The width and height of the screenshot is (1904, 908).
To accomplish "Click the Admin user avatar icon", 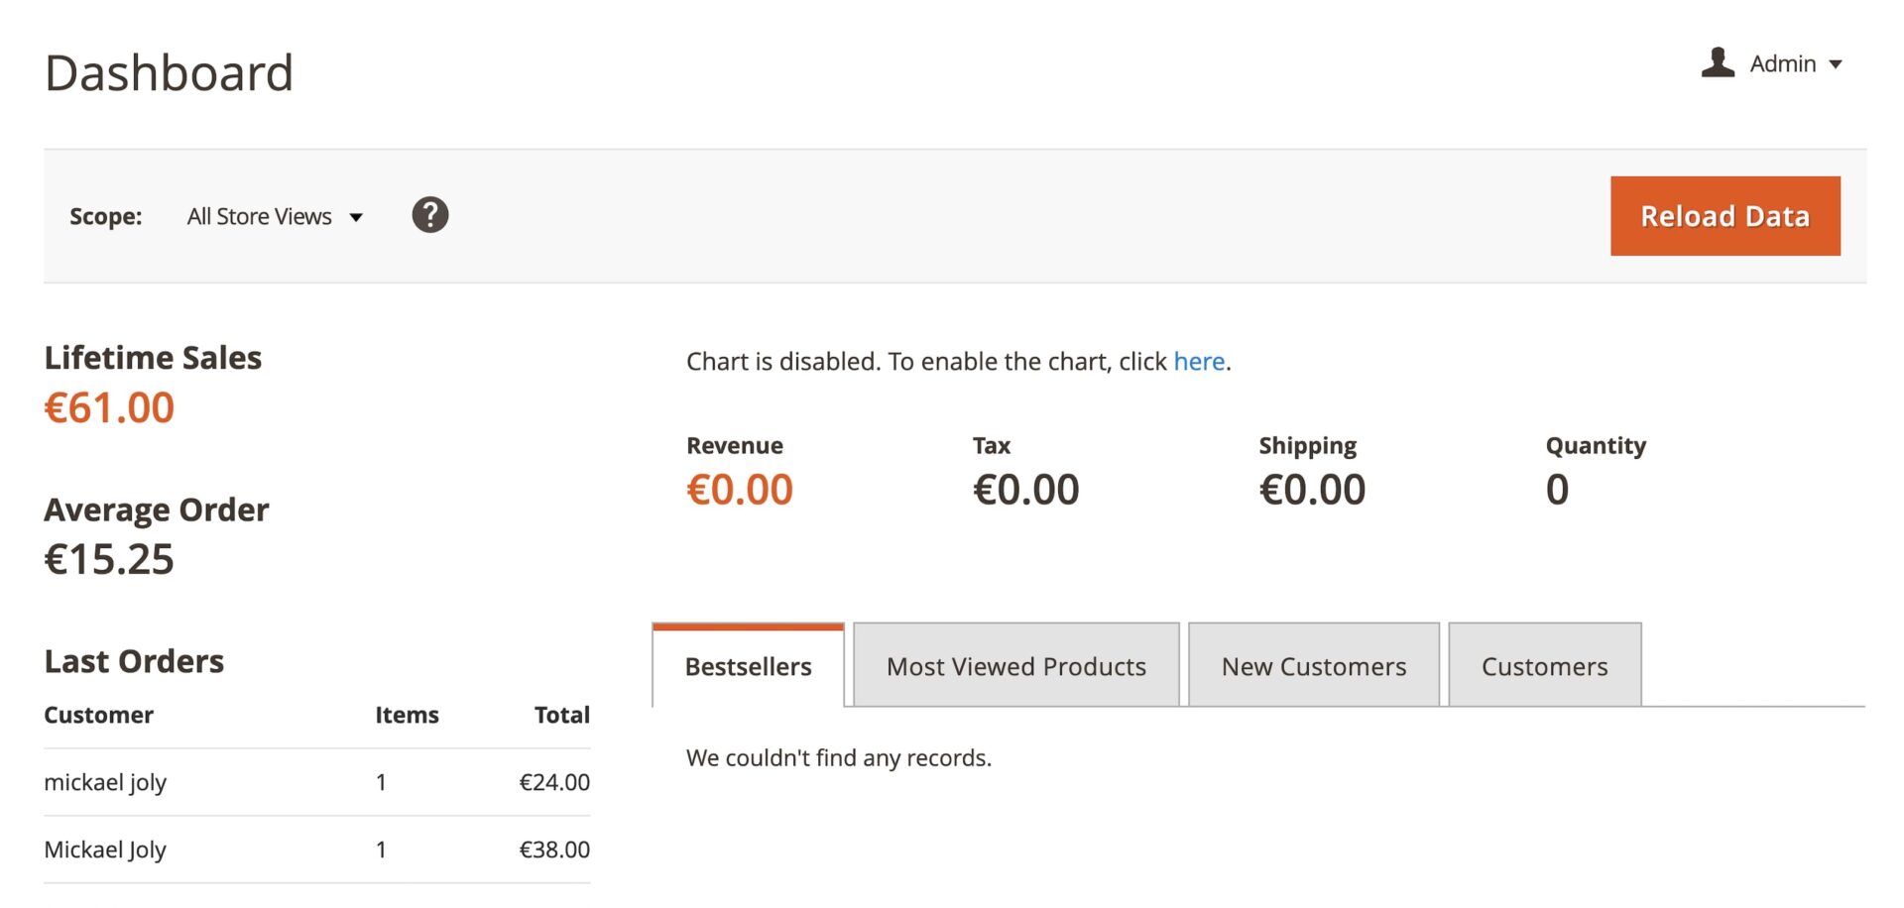I will click(x=1718, y=62).
